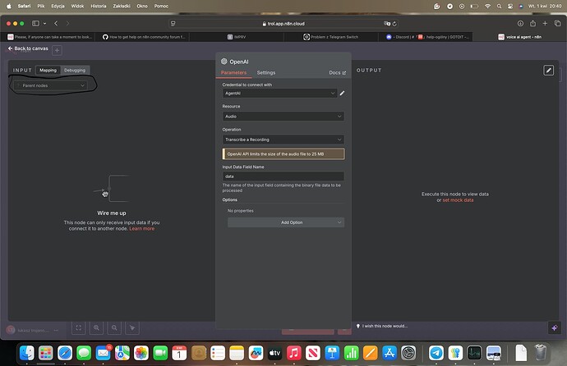The height and width of the screenshot is (366, 567).
Task: Click the fit-to-view canvas icon
Action: 78,327
